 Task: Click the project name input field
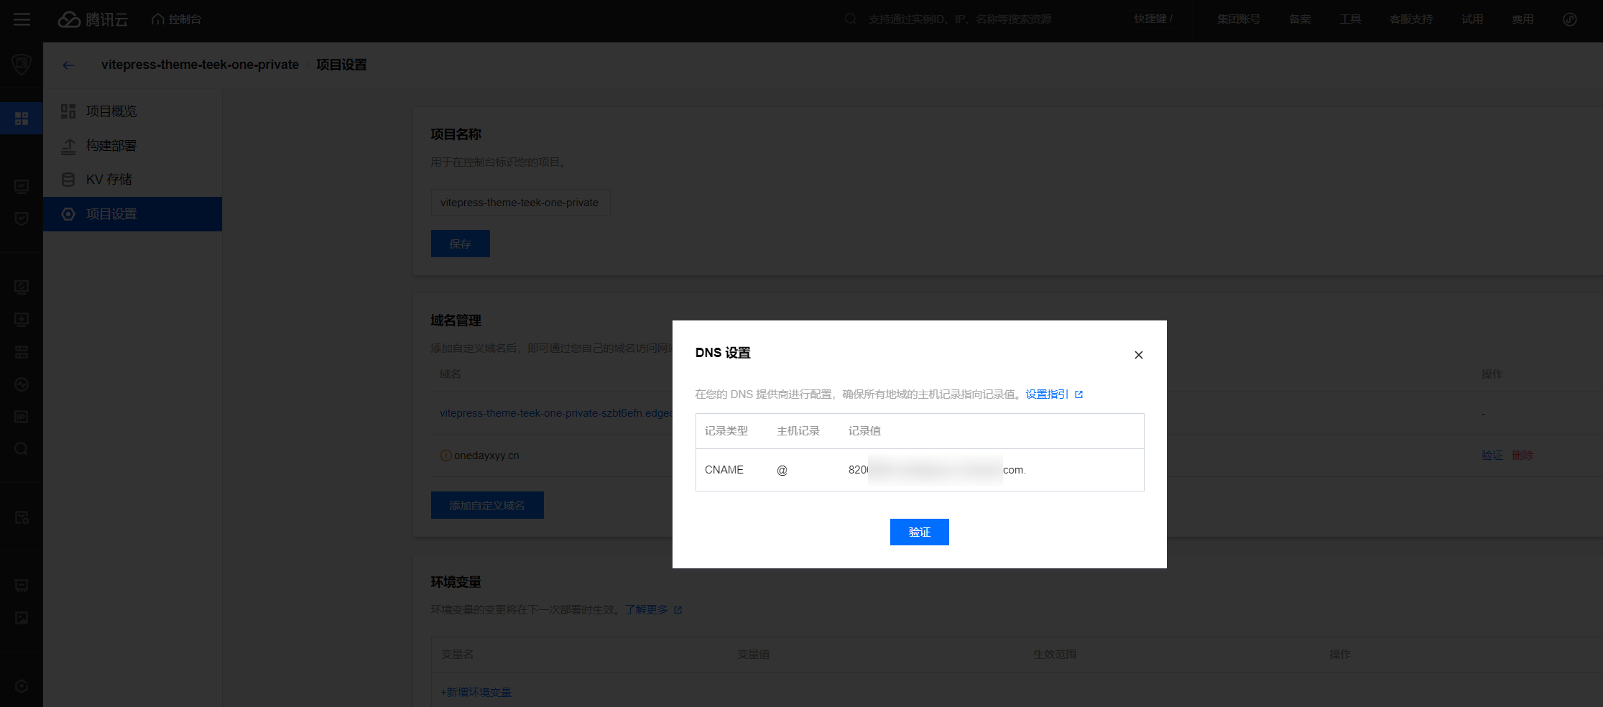coord(520,203)
